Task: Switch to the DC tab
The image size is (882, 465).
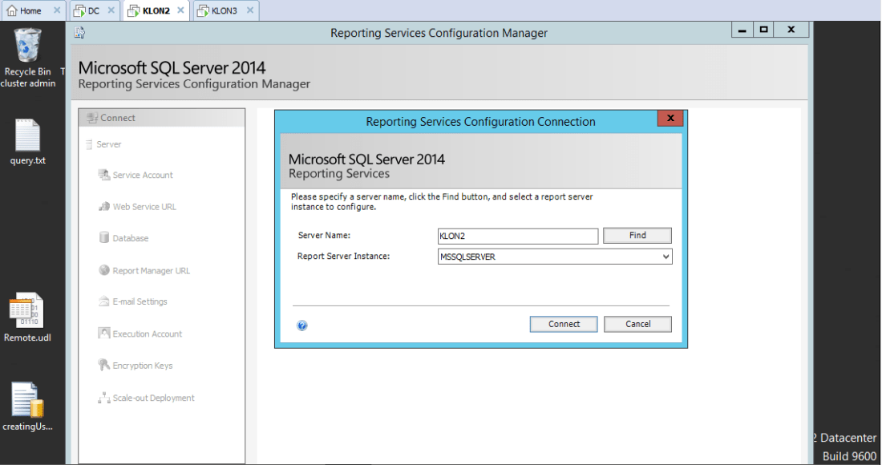Action: pos(93,10)
